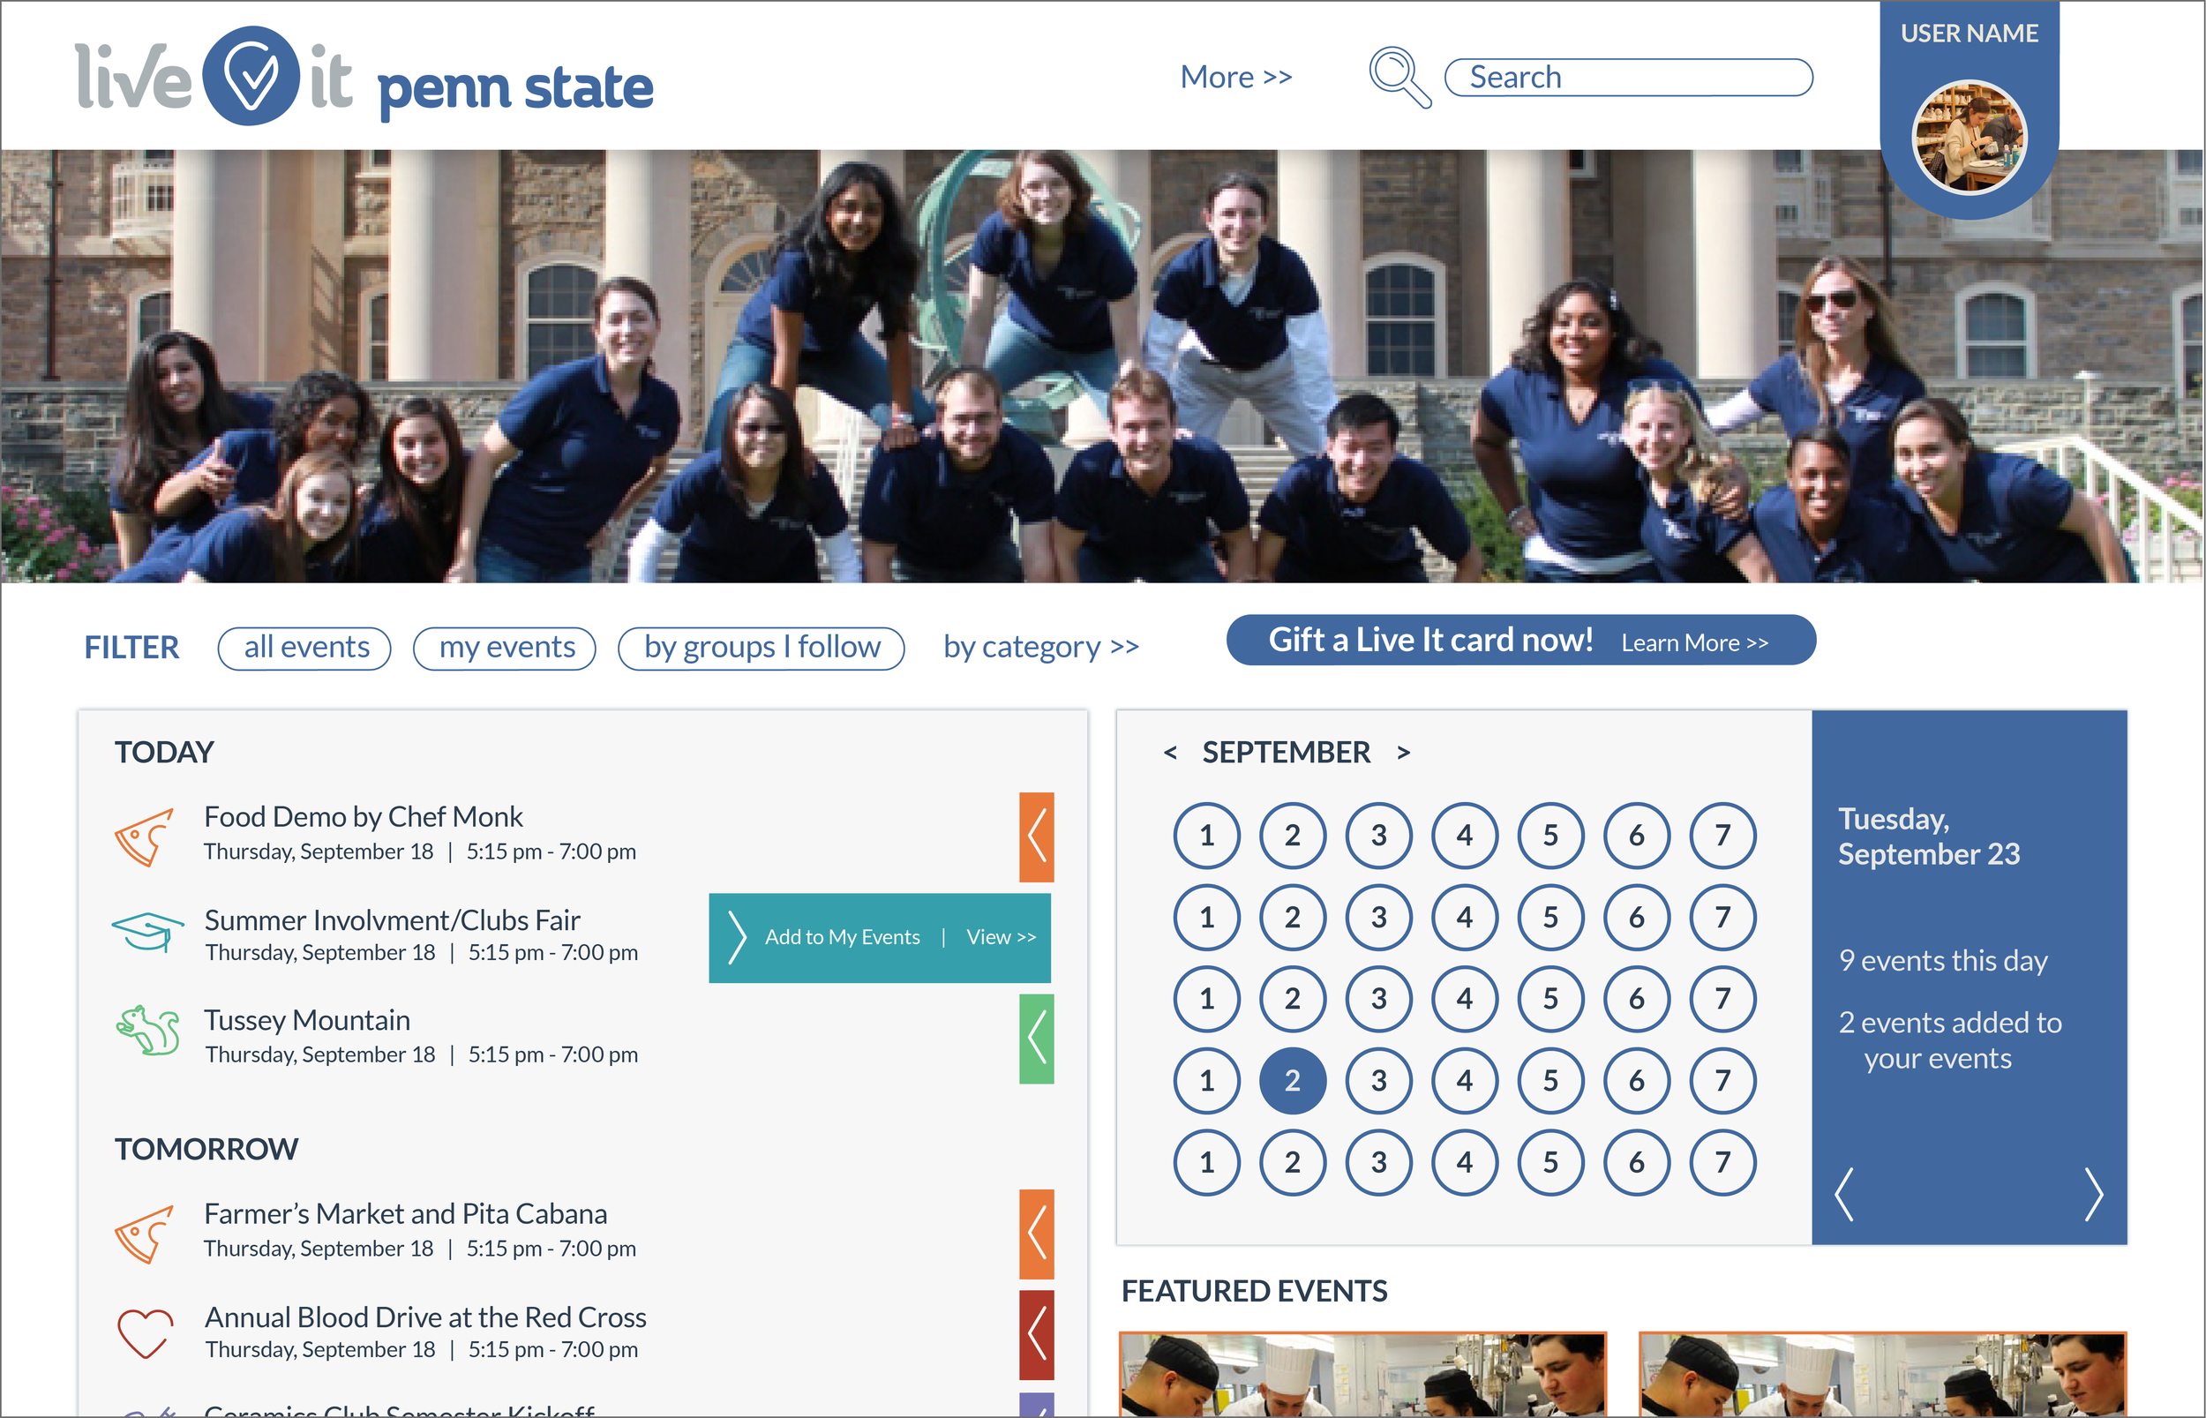Click Add to My Events
The width and height of the screenshot is (2206, 1418).
843,936
